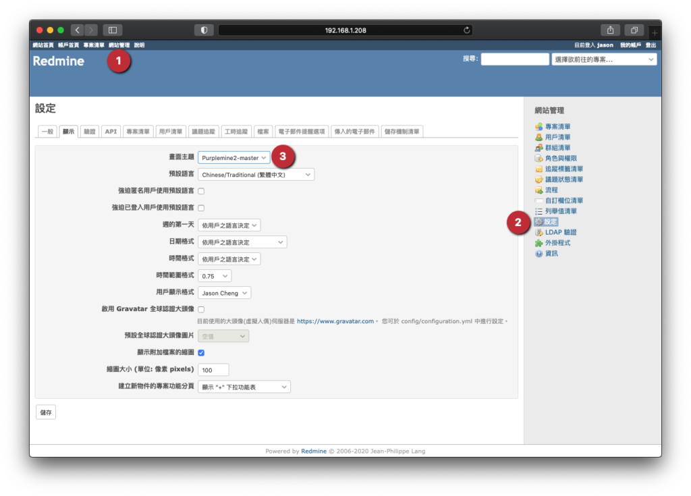The image size is (691, 496).
Task: Switch to the 驗證 settings tab
Action: [90, 132]
